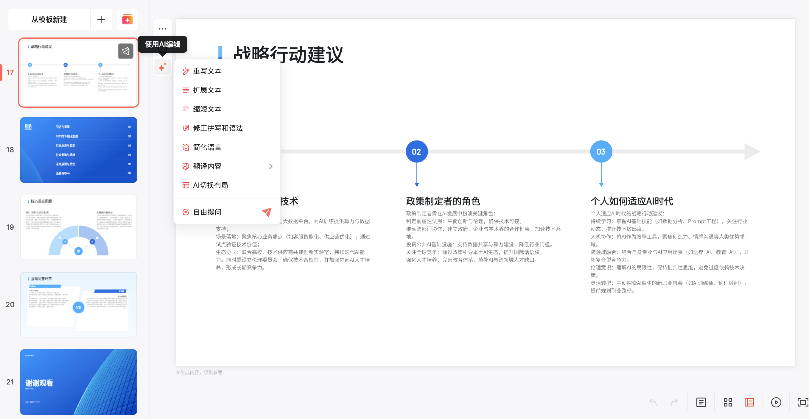Image resolution: width=809 pixels, height=419 pixels.
Task: Click the 从模板新建 button
Action: [x=49, y=19]
